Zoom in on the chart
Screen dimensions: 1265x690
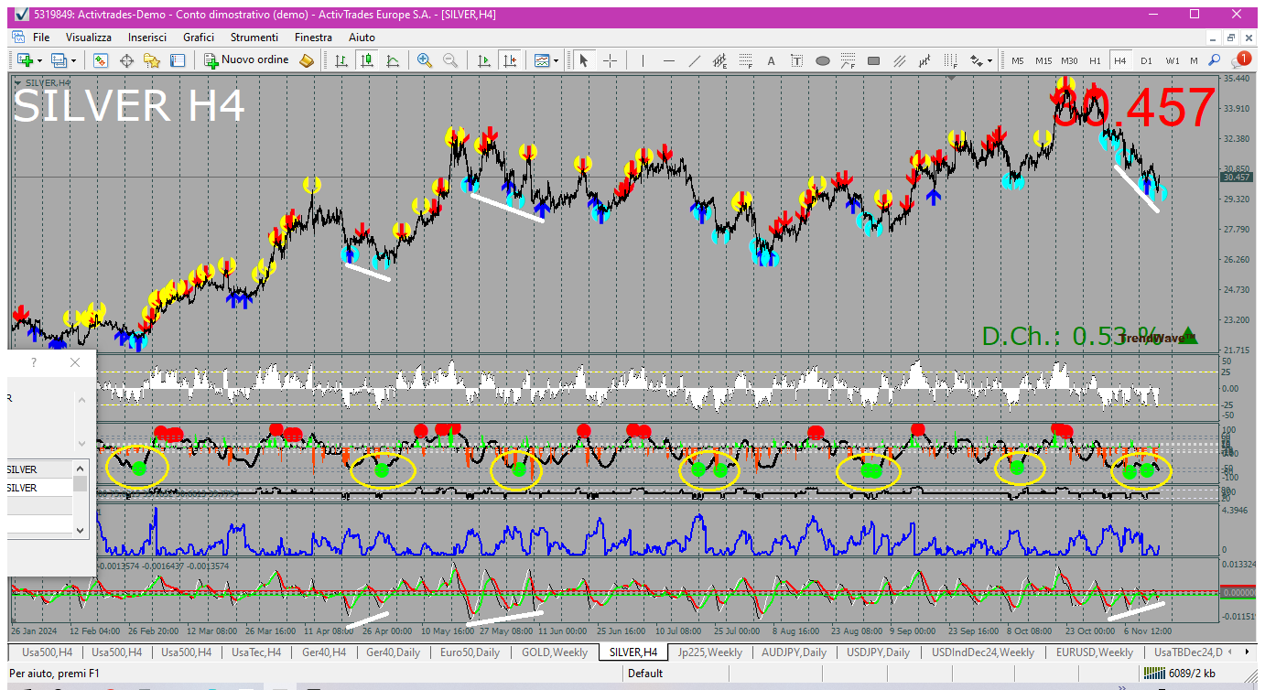(425, 60)
